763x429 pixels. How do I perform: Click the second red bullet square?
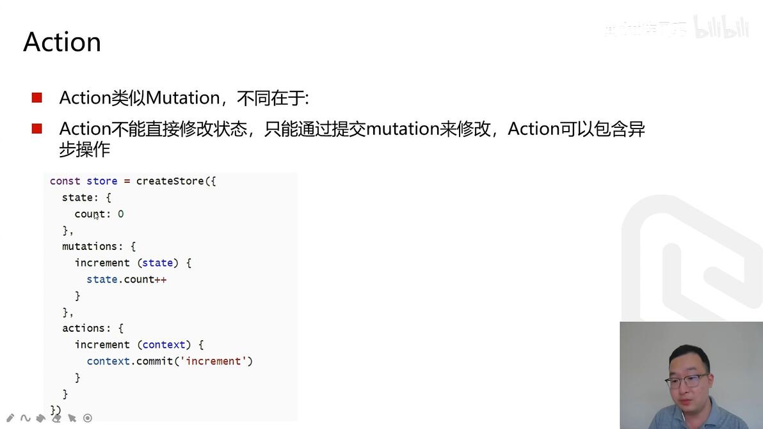(37, 129)
